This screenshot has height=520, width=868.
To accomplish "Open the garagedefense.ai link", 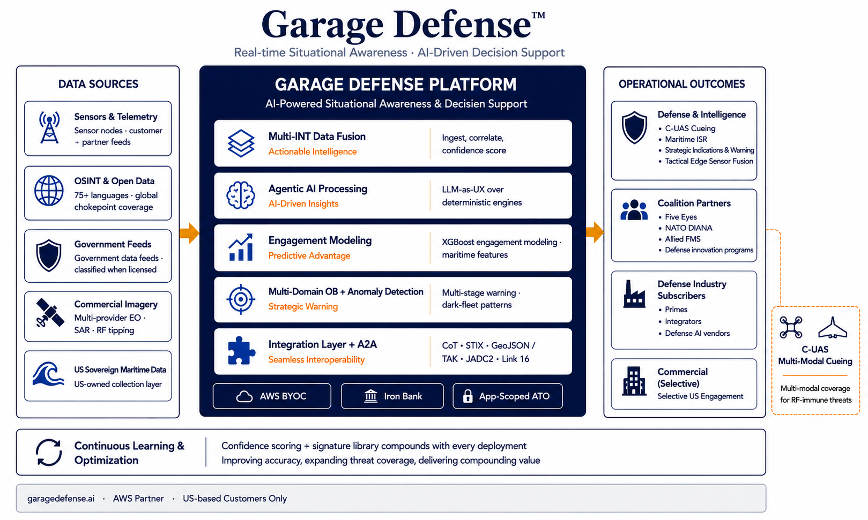I will click(61, 499).
